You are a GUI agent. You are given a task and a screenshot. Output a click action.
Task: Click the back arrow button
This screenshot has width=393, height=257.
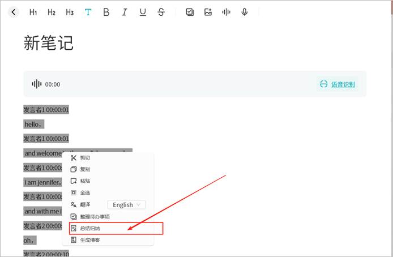pyautogui.click(x=14, y=12)
